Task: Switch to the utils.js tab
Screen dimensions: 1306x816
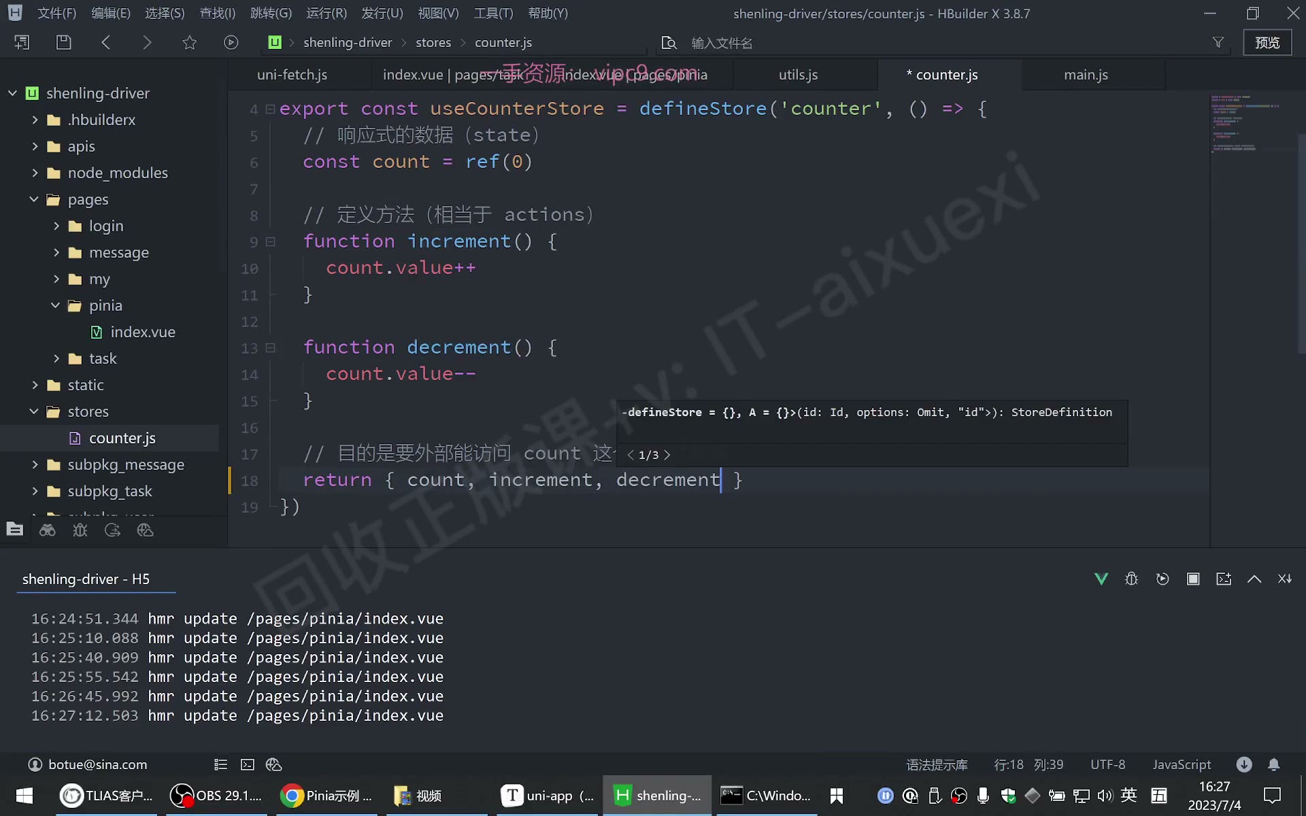Action: 798,75
